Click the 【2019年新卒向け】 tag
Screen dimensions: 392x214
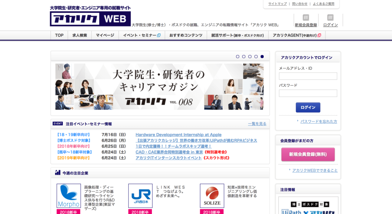click(73, 158)
